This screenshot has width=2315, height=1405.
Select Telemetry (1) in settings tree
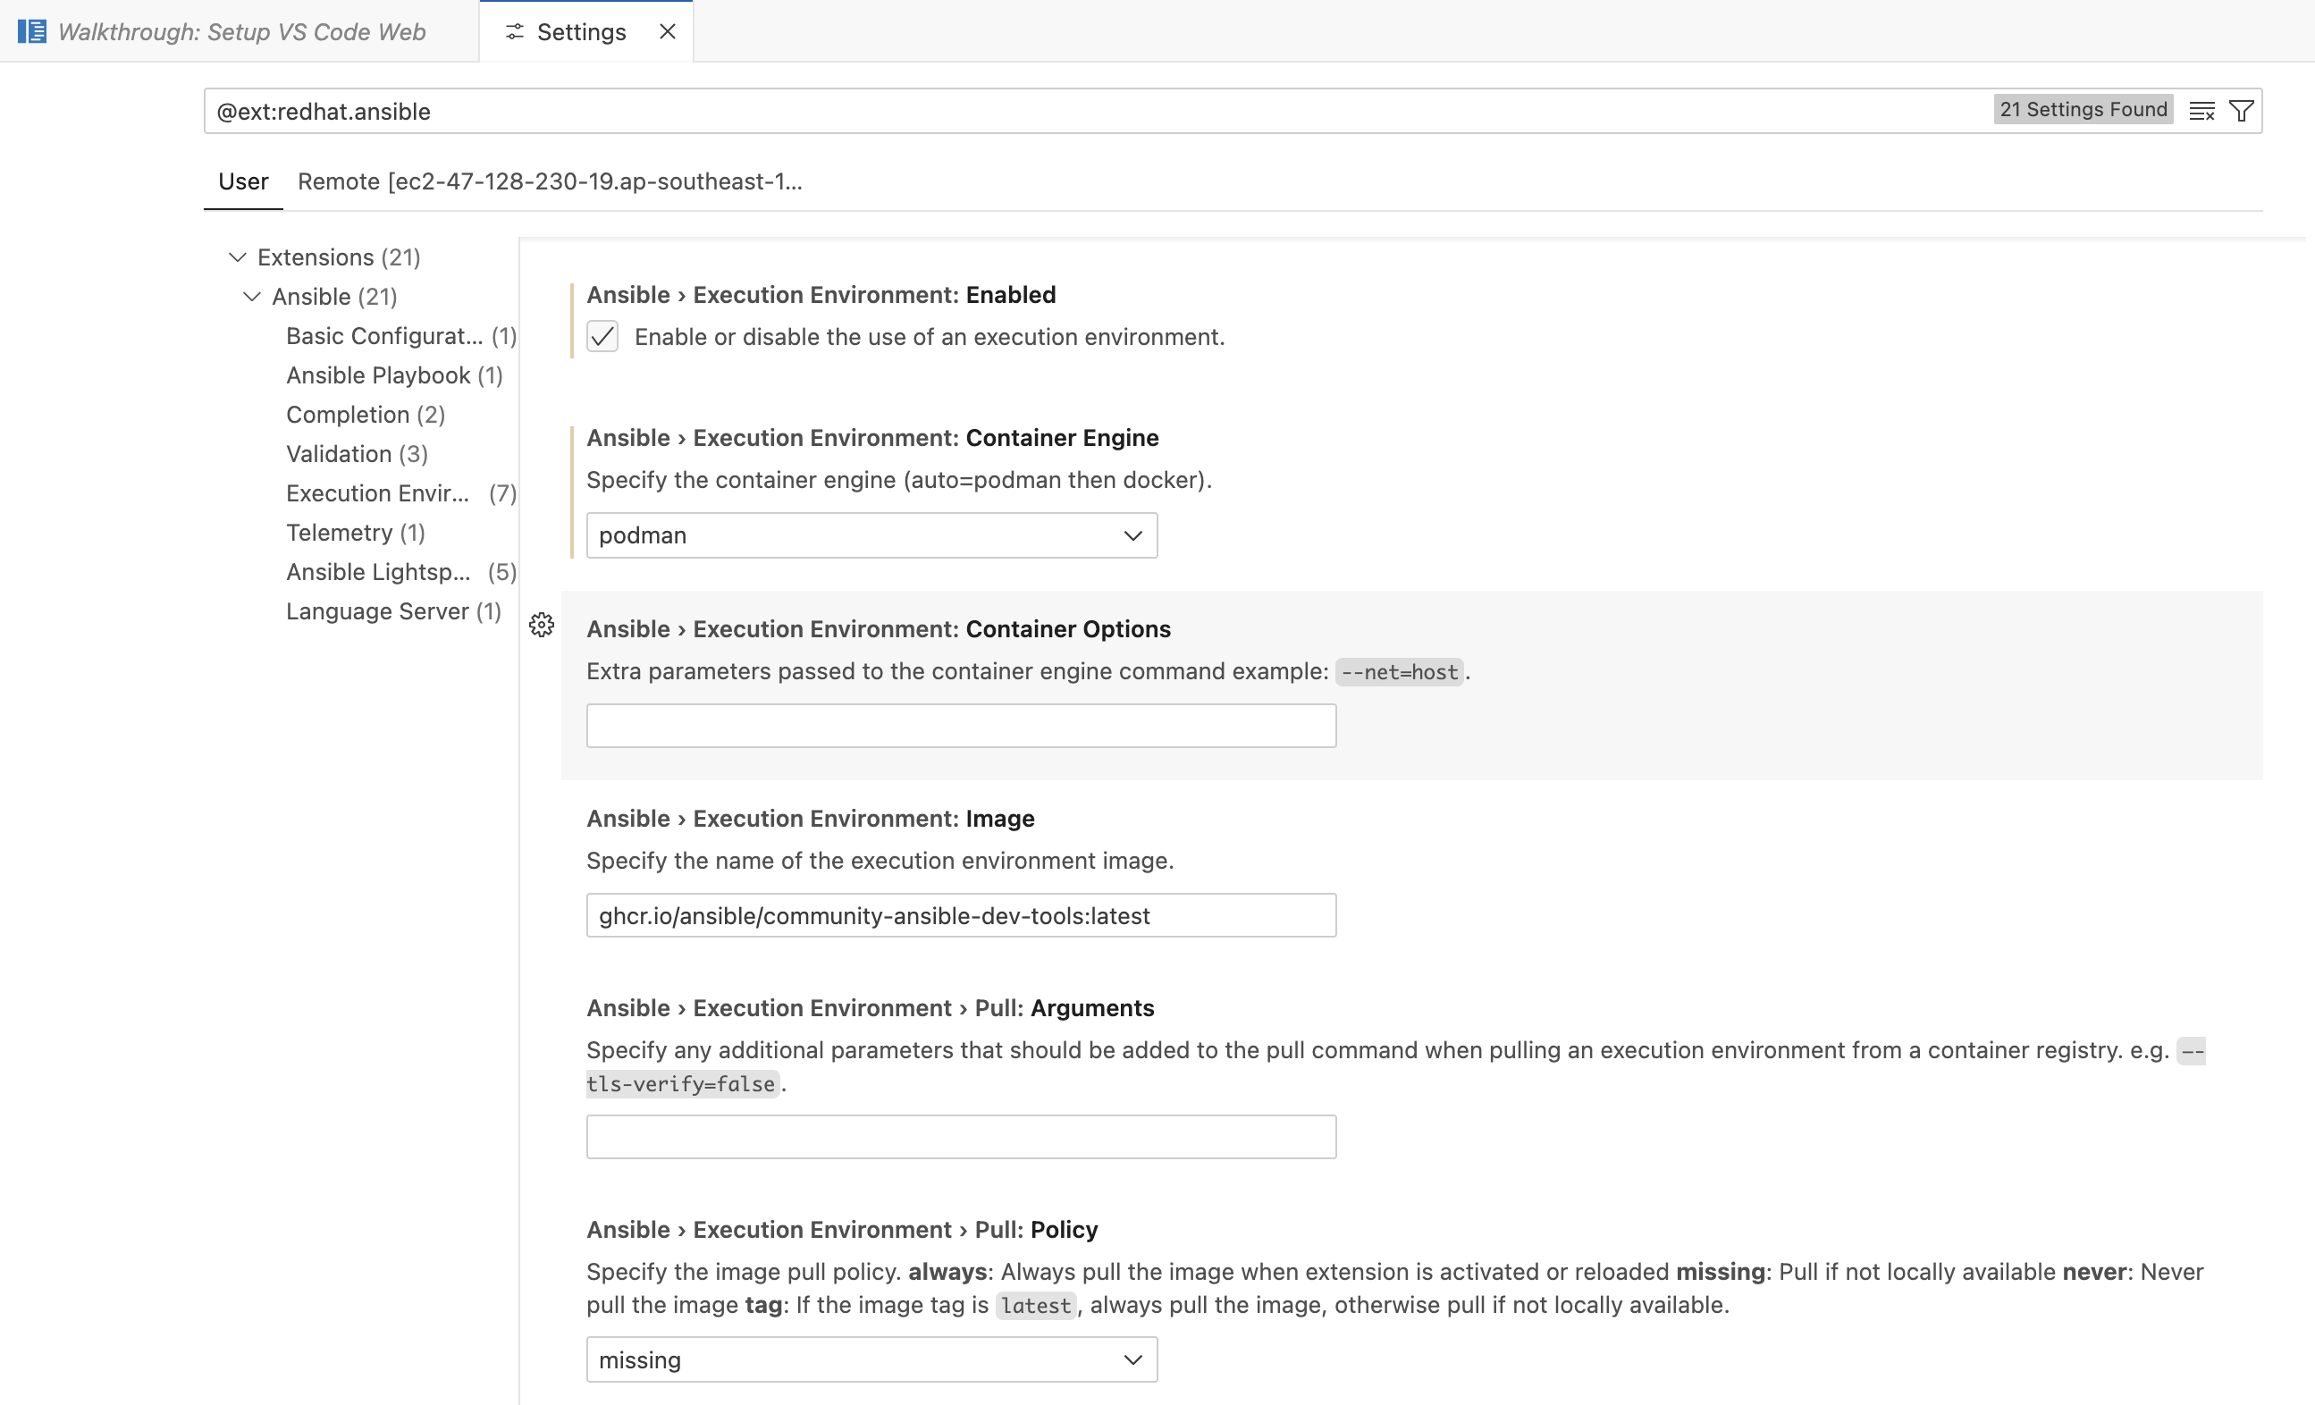355,534
